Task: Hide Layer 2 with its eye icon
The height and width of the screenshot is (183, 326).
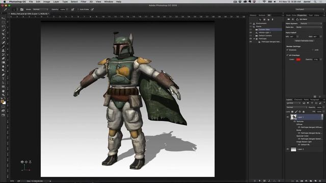Action: [x=288, y=149]
